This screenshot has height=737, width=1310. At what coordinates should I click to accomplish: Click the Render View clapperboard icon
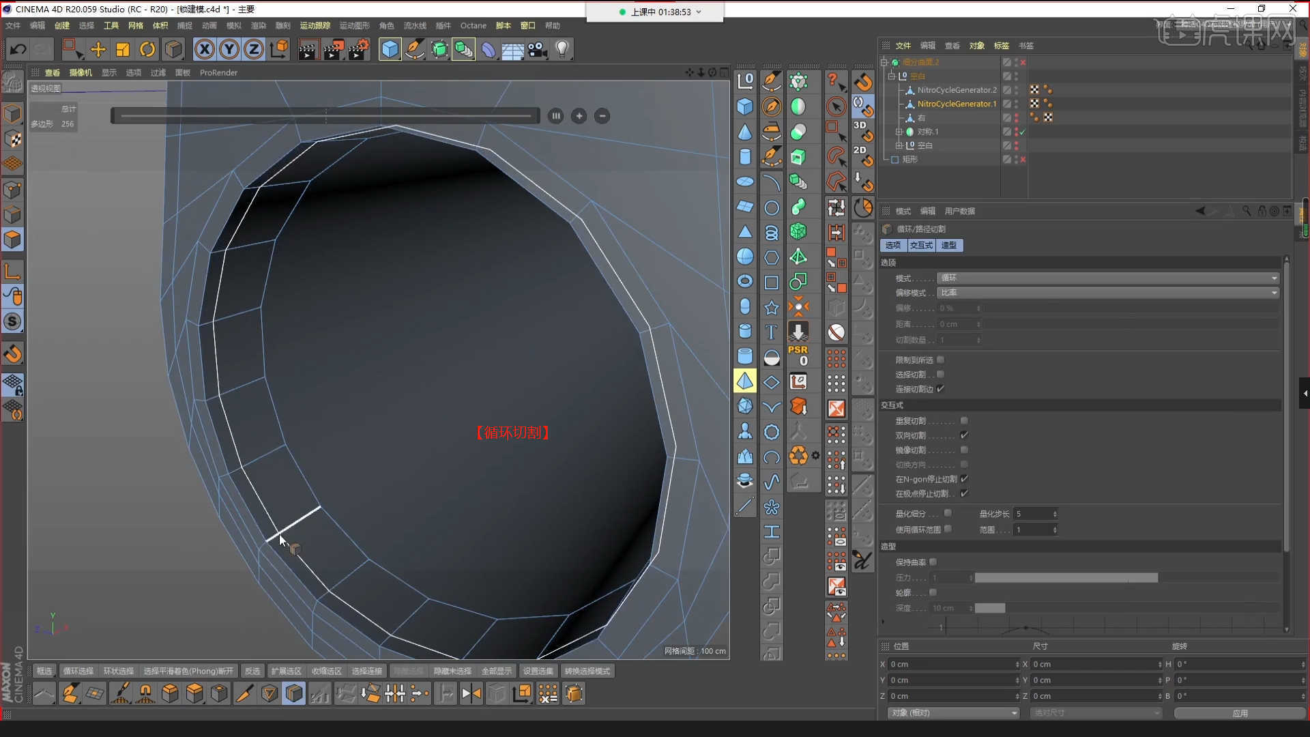pyautogui.click(x=308, y=49)
